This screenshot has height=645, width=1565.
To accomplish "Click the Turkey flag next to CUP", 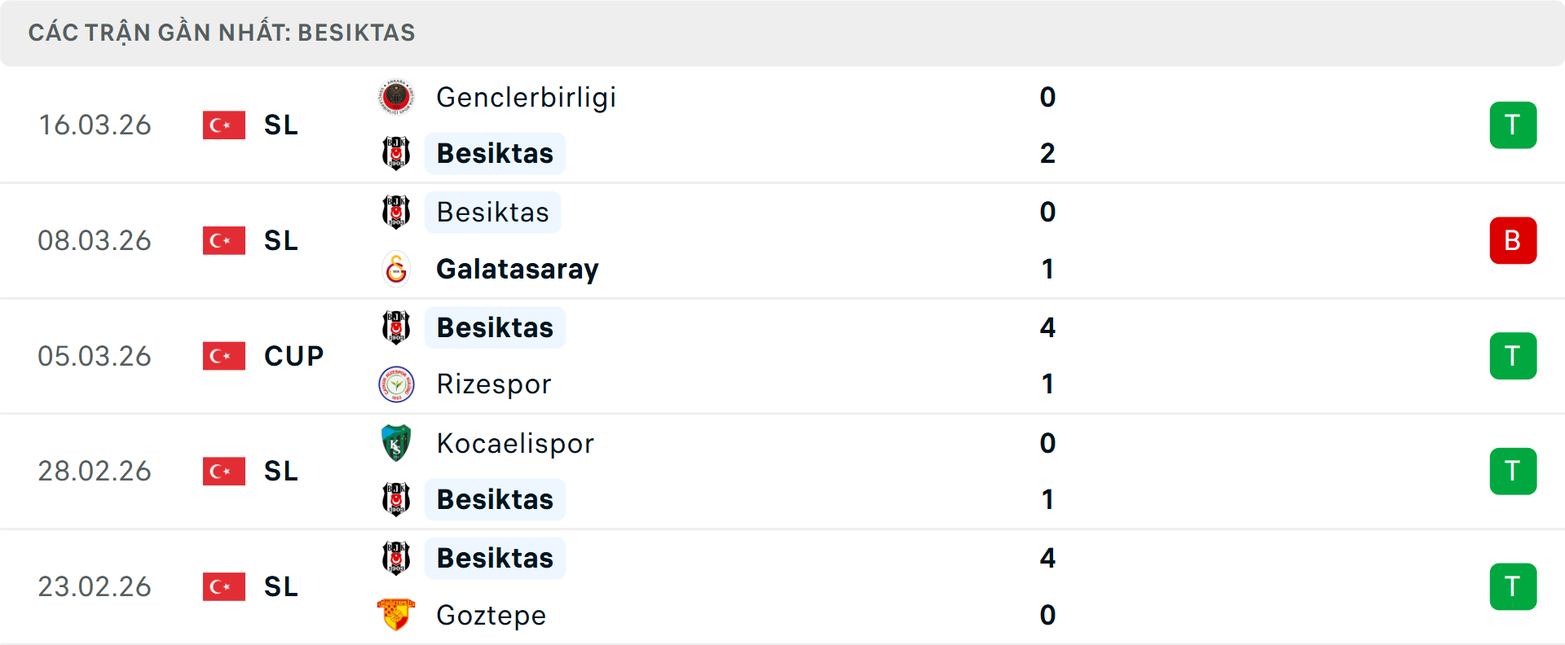I will pos(223,356).
